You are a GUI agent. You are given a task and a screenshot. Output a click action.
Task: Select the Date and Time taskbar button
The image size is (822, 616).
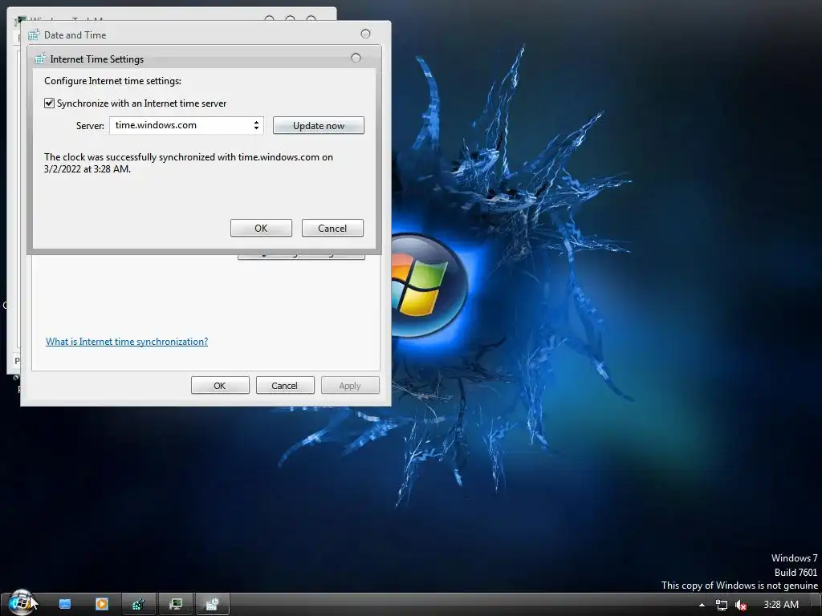(212, 604)
